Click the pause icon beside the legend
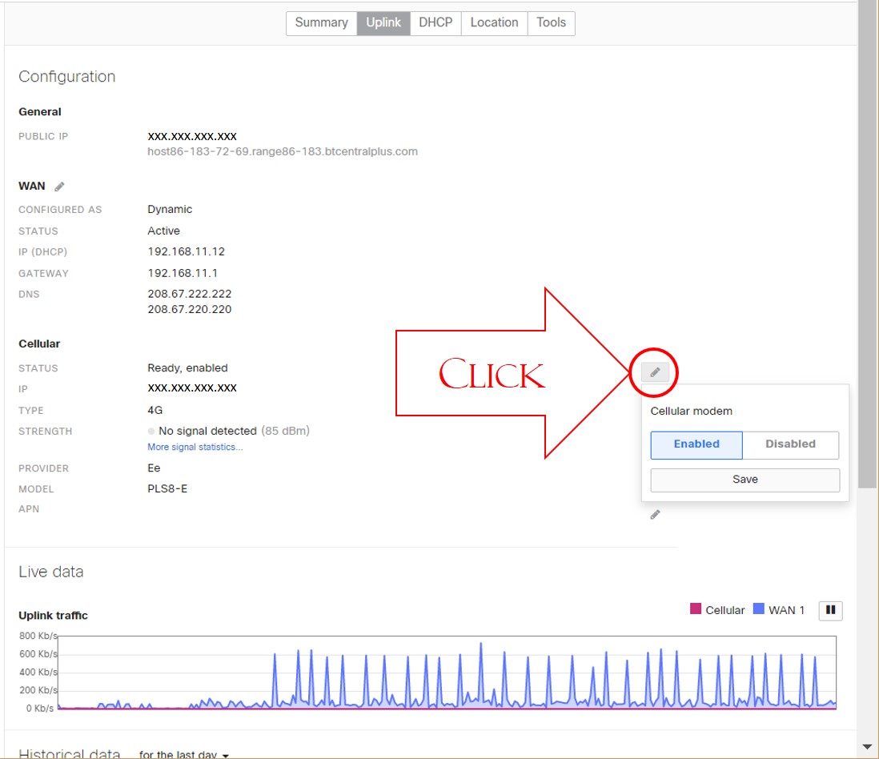This screenshot has width=879, height=759. pyautogui.click(x=830, y=610)
